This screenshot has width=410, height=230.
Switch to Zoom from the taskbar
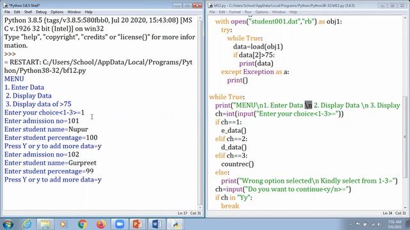[120, 224]
